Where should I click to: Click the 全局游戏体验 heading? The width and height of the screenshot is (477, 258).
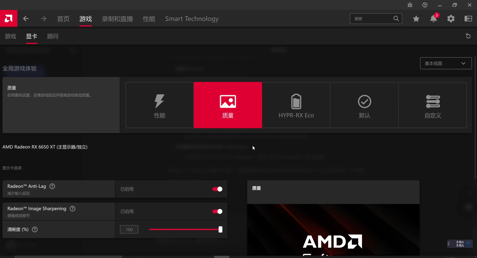pyautogui.click(x=20, y=68)
